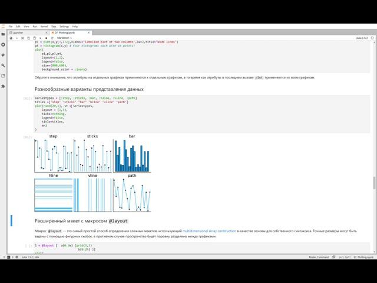
Task: Click the sticks plot thumbnail
Action: pyautogui.click(x=92, y=154)
